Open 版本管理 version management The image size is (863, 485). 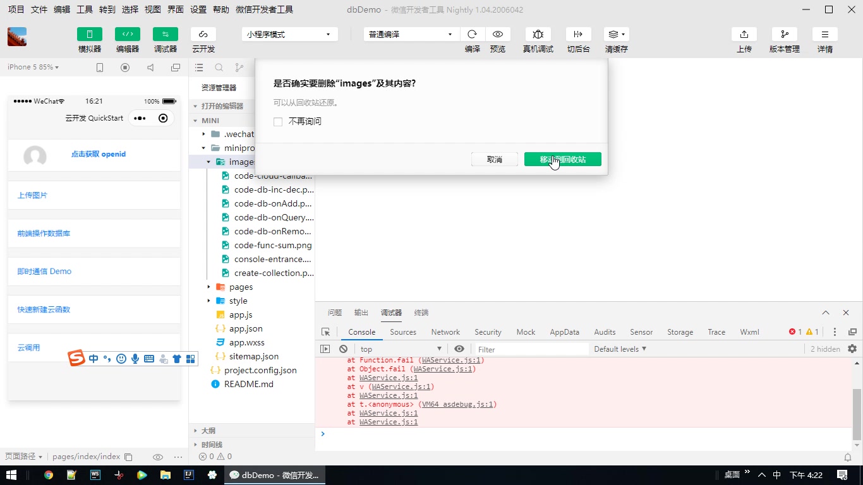click(x=784, y=34)
